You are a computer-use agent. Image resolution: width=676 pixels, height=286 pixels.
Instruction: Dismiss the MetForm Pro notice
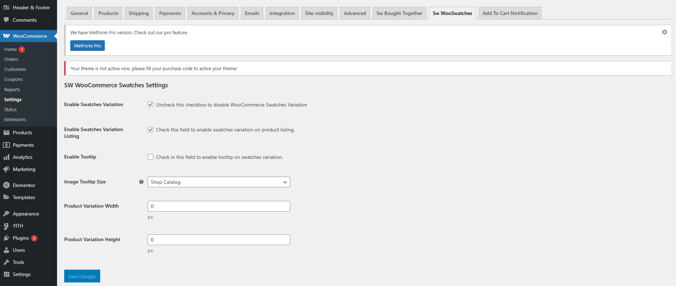(665, 32)
